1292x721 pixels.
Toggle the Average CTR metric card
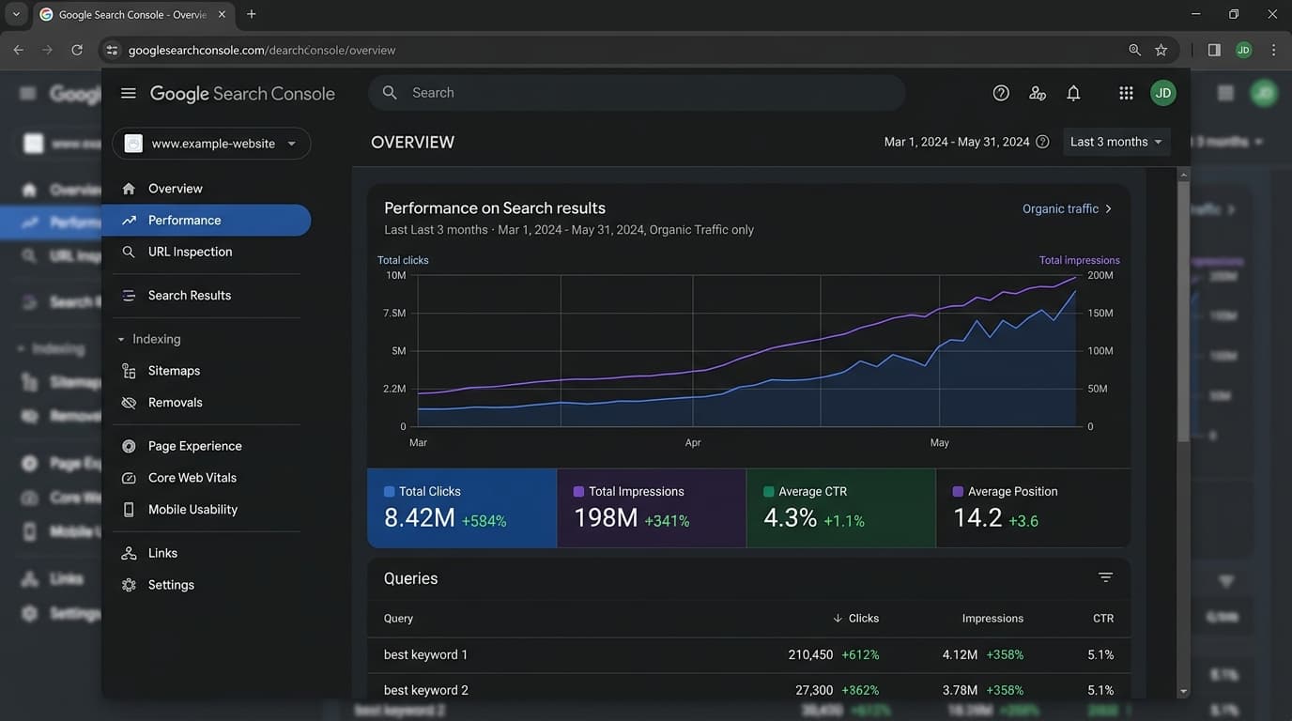[x=841, y=508]
